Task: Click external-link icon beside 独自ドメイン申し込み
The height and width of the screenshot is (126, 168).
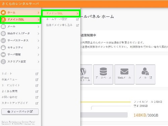Action: coord(78,25)
